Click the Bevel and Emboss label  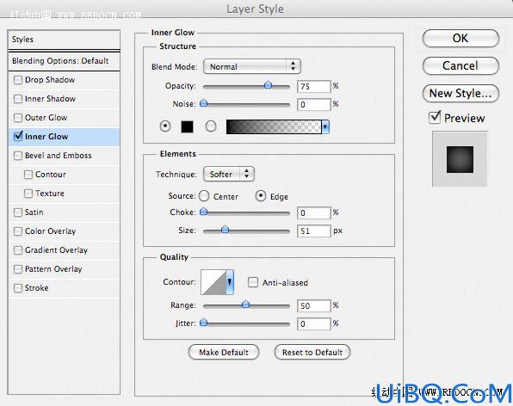tap(59, 156)
